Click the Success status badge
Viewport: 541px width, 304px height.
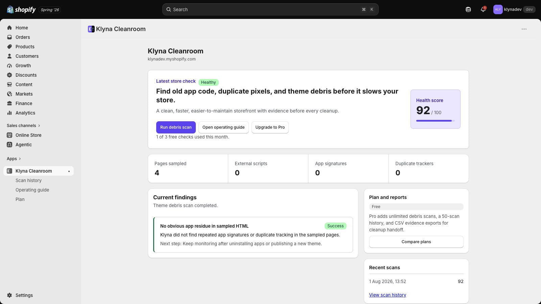pos(335,226)
